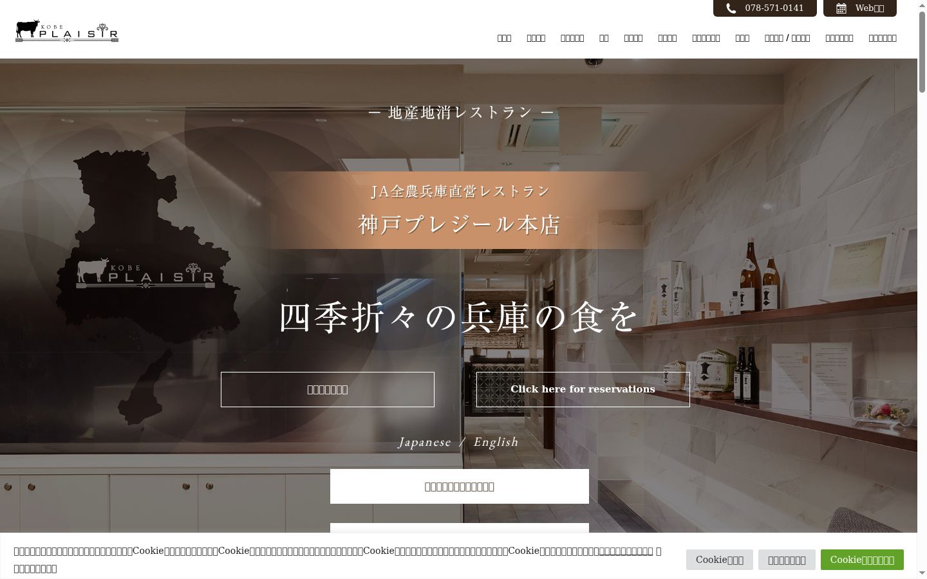Click the Japanese / English label
Viewport: 927px width, 579px height.
459,442
